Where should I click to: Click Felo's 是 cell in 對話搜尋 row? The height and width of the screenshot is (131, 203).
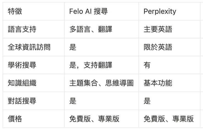coord(73,101)
